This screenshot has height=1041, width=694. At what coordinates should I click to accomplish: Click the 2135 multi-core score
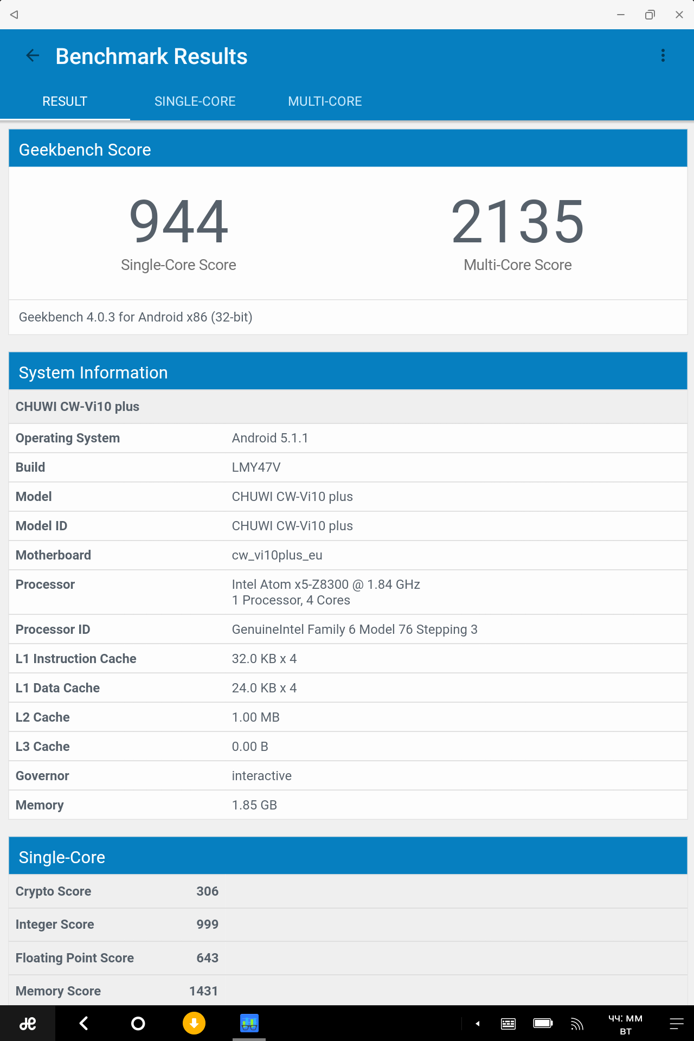[x=518, y=221]
